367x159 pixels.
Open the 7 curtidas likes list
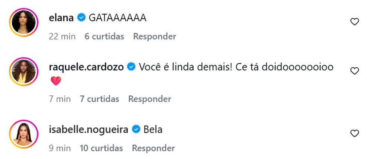tap(99, 99)
